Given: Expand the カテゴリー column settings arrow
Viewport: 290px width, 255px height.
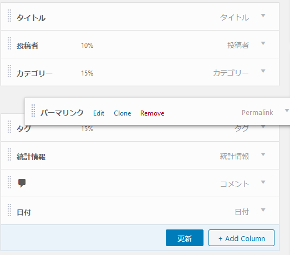Looking at the screenshot, I should tap(263, 71).
